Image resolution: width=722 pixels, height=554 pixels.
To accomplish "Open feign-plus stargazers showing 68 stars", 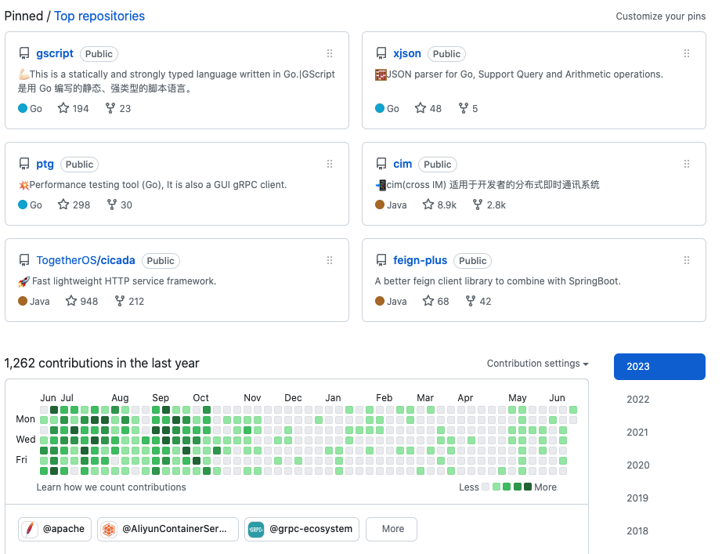I will click(x=435, y=301).
